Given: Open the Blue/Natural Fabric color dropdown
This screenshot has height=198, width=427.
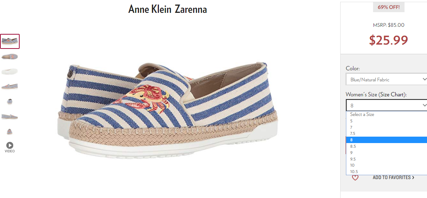Looking at the screenshot, I should pos(386,80).
